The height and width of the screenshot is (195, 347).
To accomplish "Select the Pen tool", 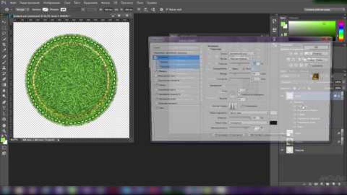I will 4,102.
